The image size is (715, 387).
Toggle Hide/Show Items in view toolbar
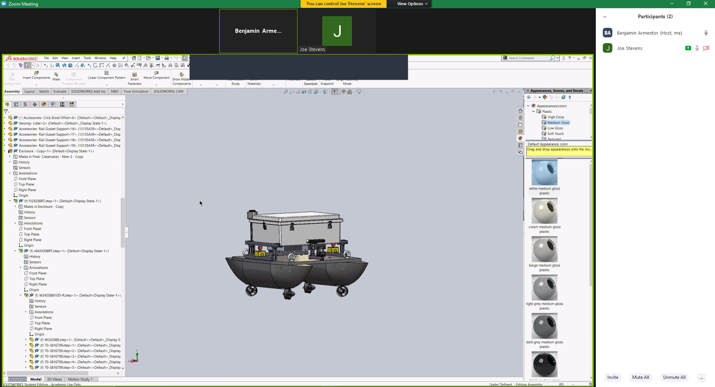(334, 92)
